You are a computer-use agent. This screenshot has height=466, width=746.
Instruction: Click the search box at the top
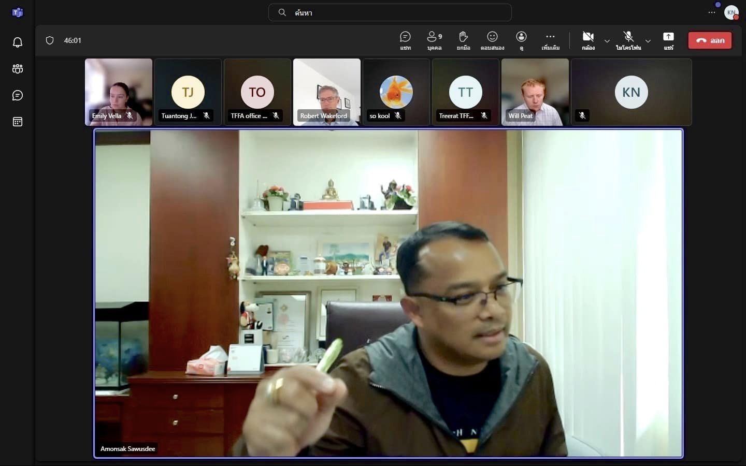click(390, 12)
